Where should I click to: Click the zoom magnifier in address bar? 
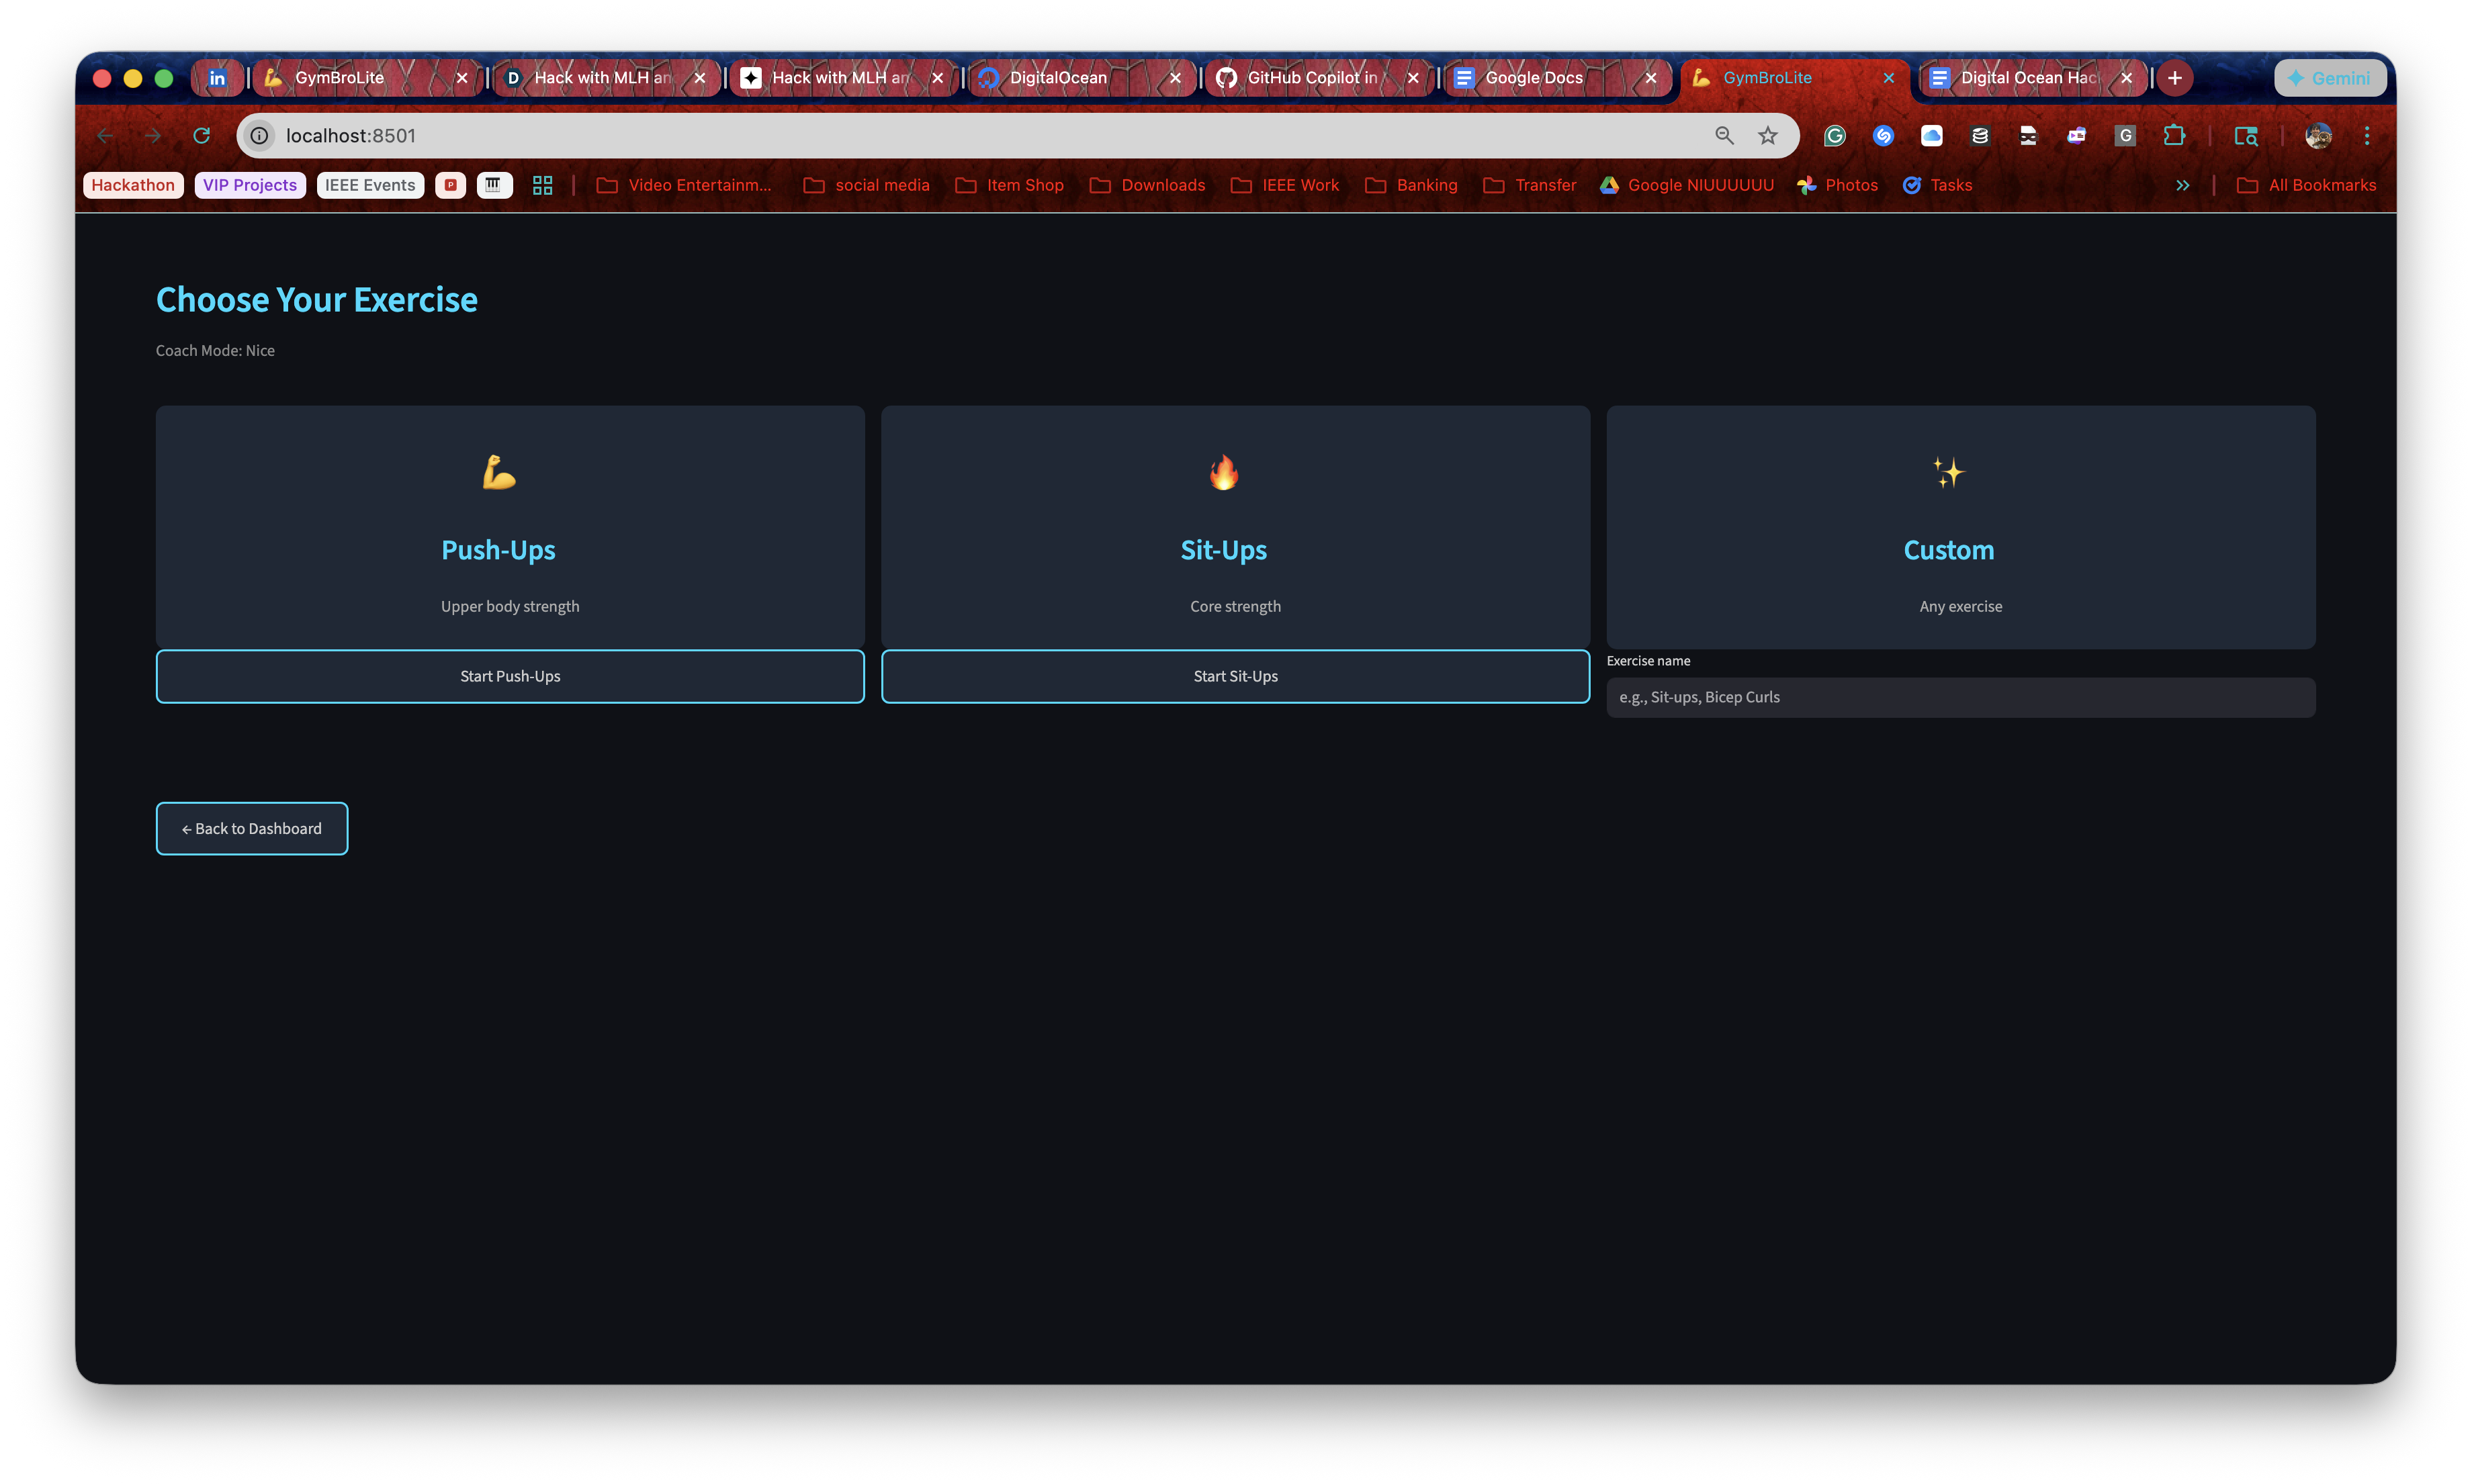tap(1724, 136)
